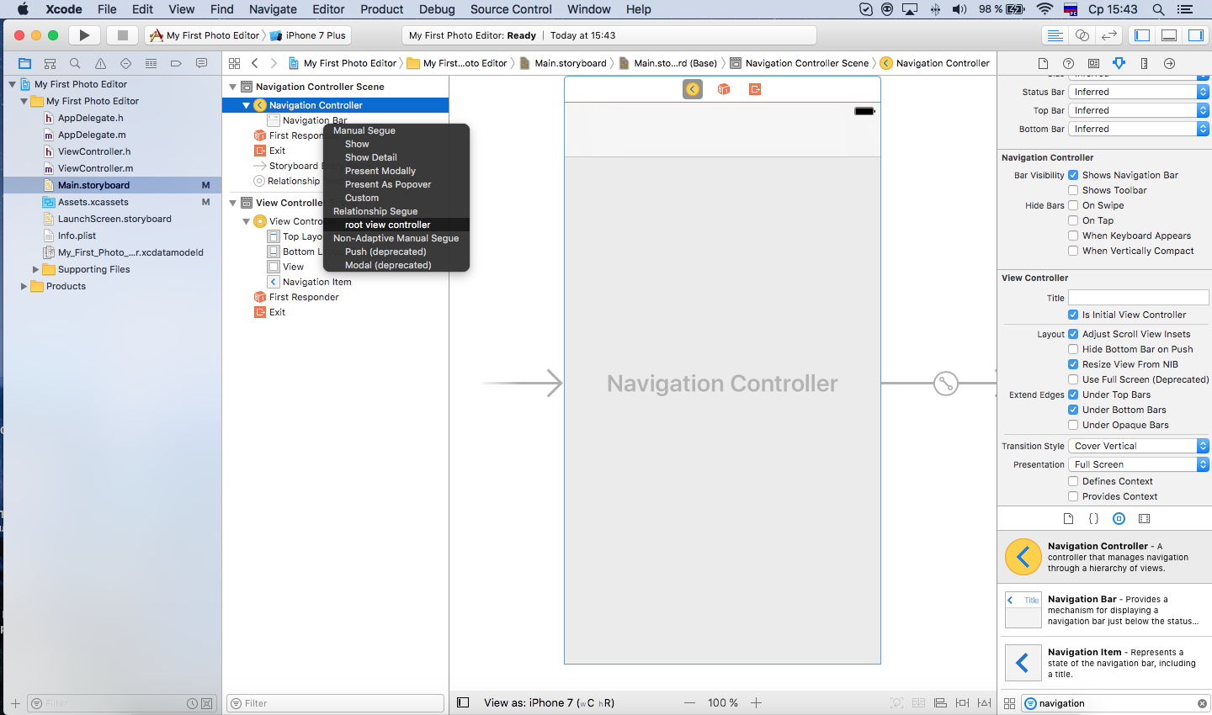Show the Connections inspector
Image resolution: width=1212 pixels, height=715 pixels.
[1169, 63]
